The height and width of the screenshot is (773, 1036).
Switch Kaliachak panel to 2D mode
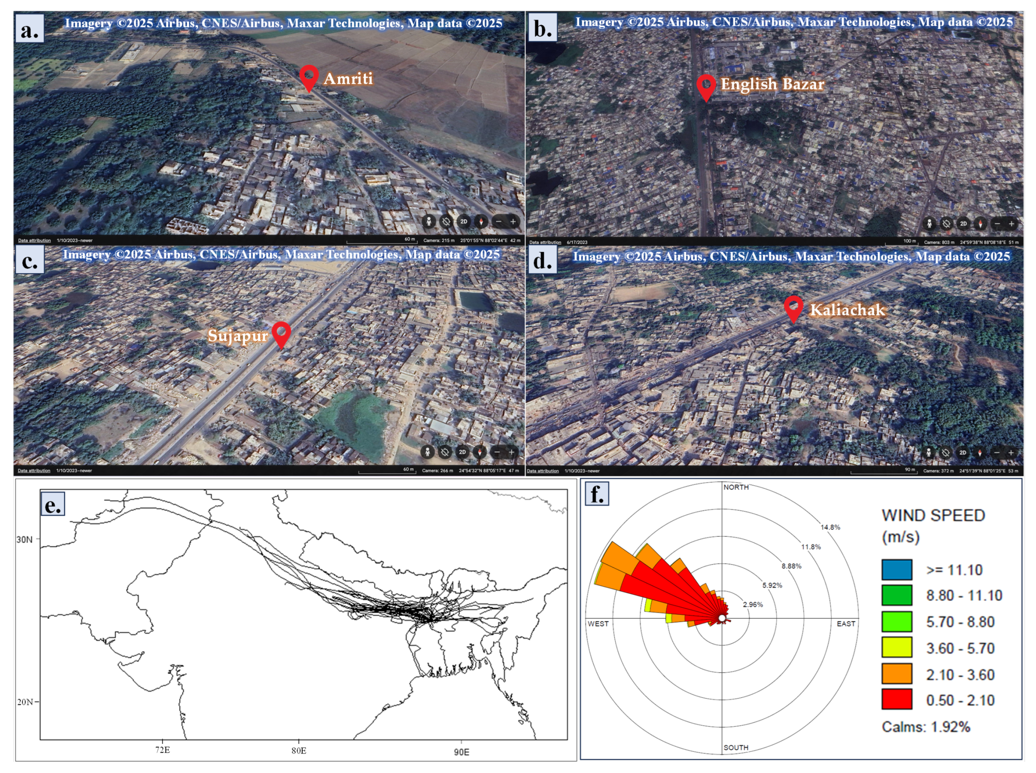tap(962, 452)
